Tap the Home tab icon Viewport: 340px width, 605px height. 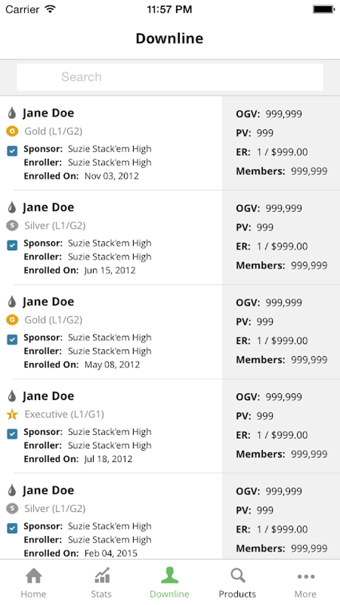(34, 576)
